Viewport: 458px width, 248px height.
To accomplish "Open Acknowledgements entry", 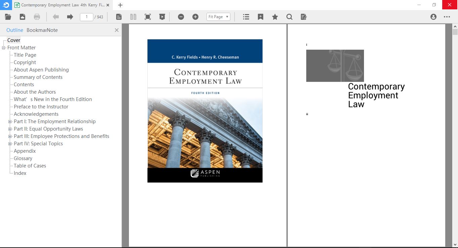I will coord(36,114).
